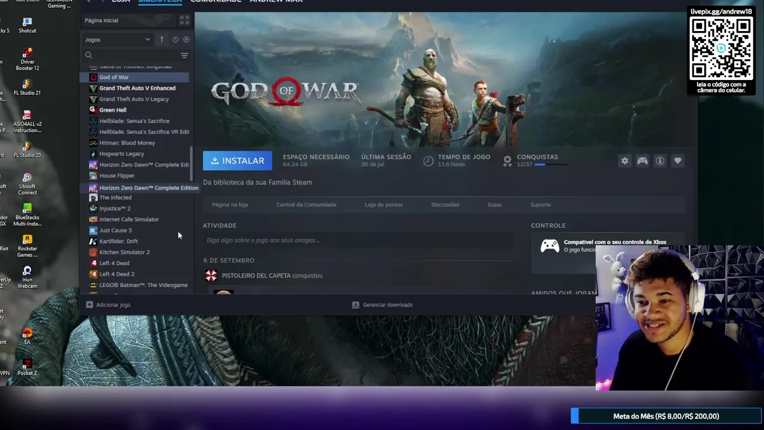This screenshot has height=430, width=764.
Task: Open Discussões tab
Action: click(x=445, y=205)
